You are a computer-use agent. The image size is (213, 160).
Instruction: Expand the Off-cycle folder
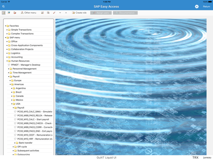(x=13, y=147)
